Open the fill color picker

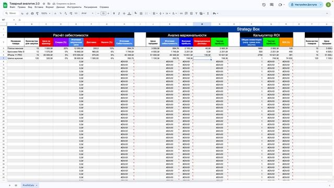136,14
